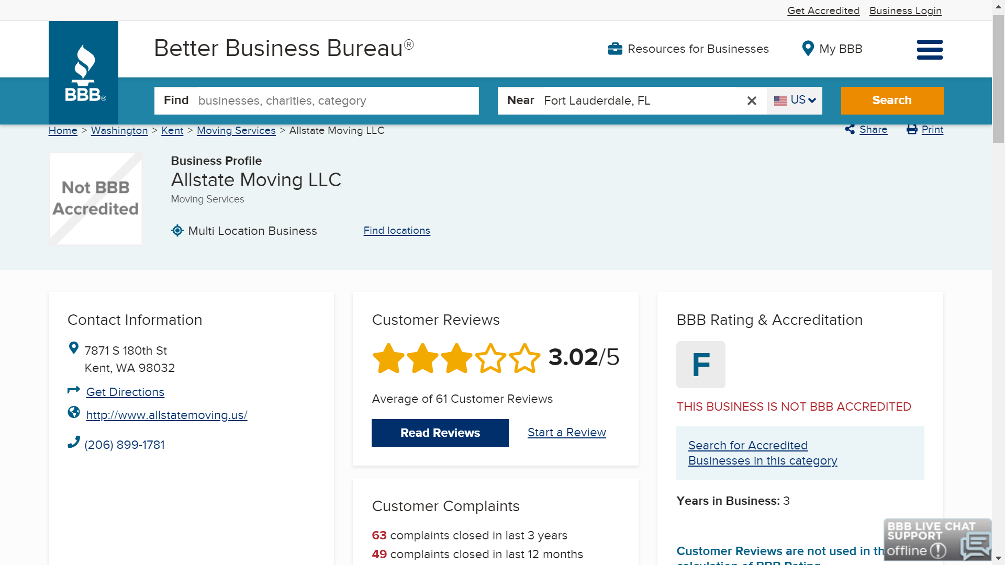Click the fifth empty rating star
Viewport: 1005px width, 565px height.
tap(524, 358)
